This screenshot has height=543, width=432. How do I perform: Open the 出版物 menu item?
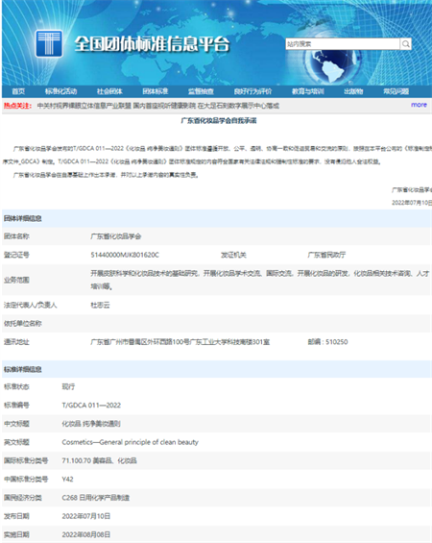pyautogui.click(x=353, y=91)
